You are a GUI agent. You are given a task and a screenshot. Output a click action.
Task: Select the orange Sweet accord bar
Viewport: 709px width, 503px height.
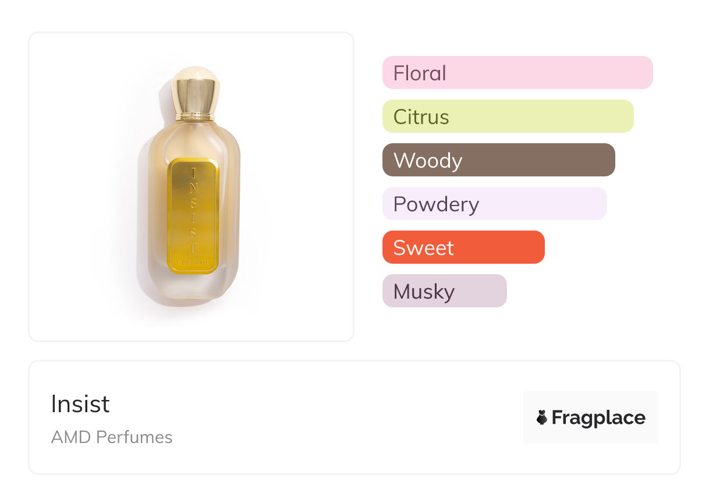463,247
